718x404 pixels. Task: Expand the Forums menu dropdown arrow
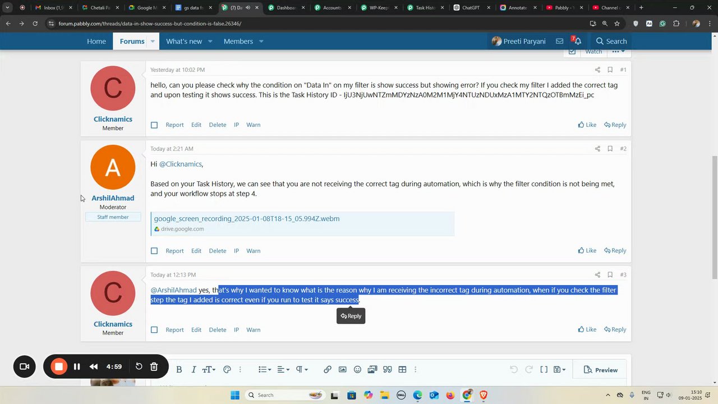[x=152, y=42]
